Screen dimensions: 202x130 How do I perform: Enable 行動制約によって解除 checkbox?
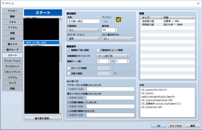pos(98,50)
